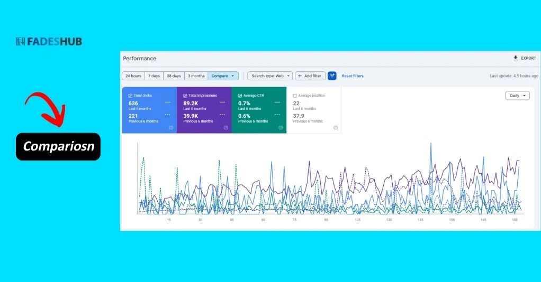Click the Export download icon

coord(515,58)
